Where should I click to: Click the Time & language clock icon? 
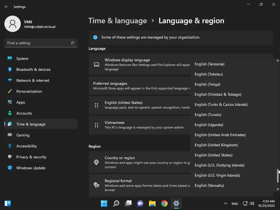point(10,124)
